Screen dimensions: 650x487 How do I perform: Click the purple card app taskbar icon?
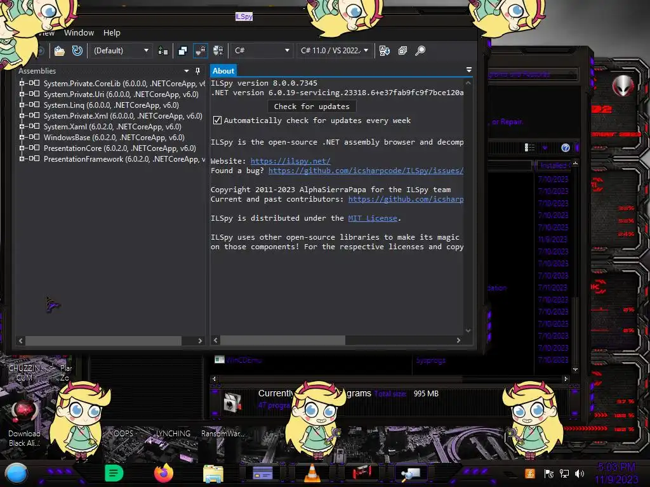(262, 473)
